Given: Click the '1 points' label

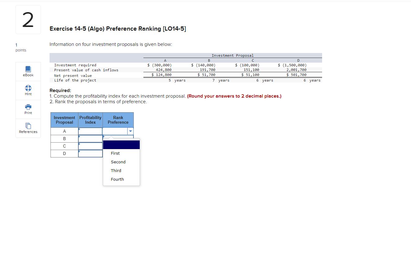Looking at the screenshot, I should click(x=21, y=48).
